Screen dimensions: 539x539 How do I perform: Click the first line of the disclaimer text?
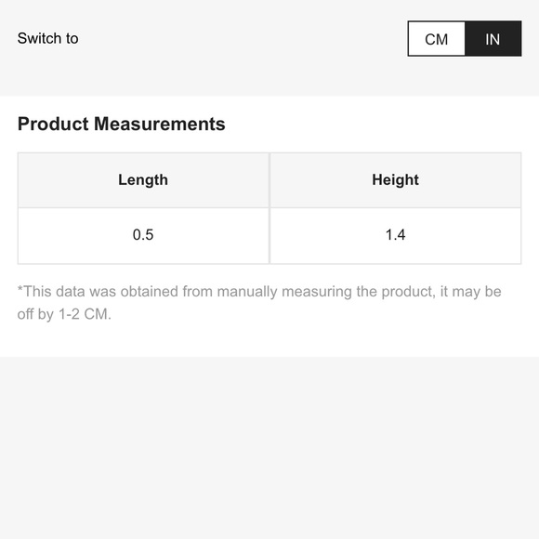coord(259,292)
